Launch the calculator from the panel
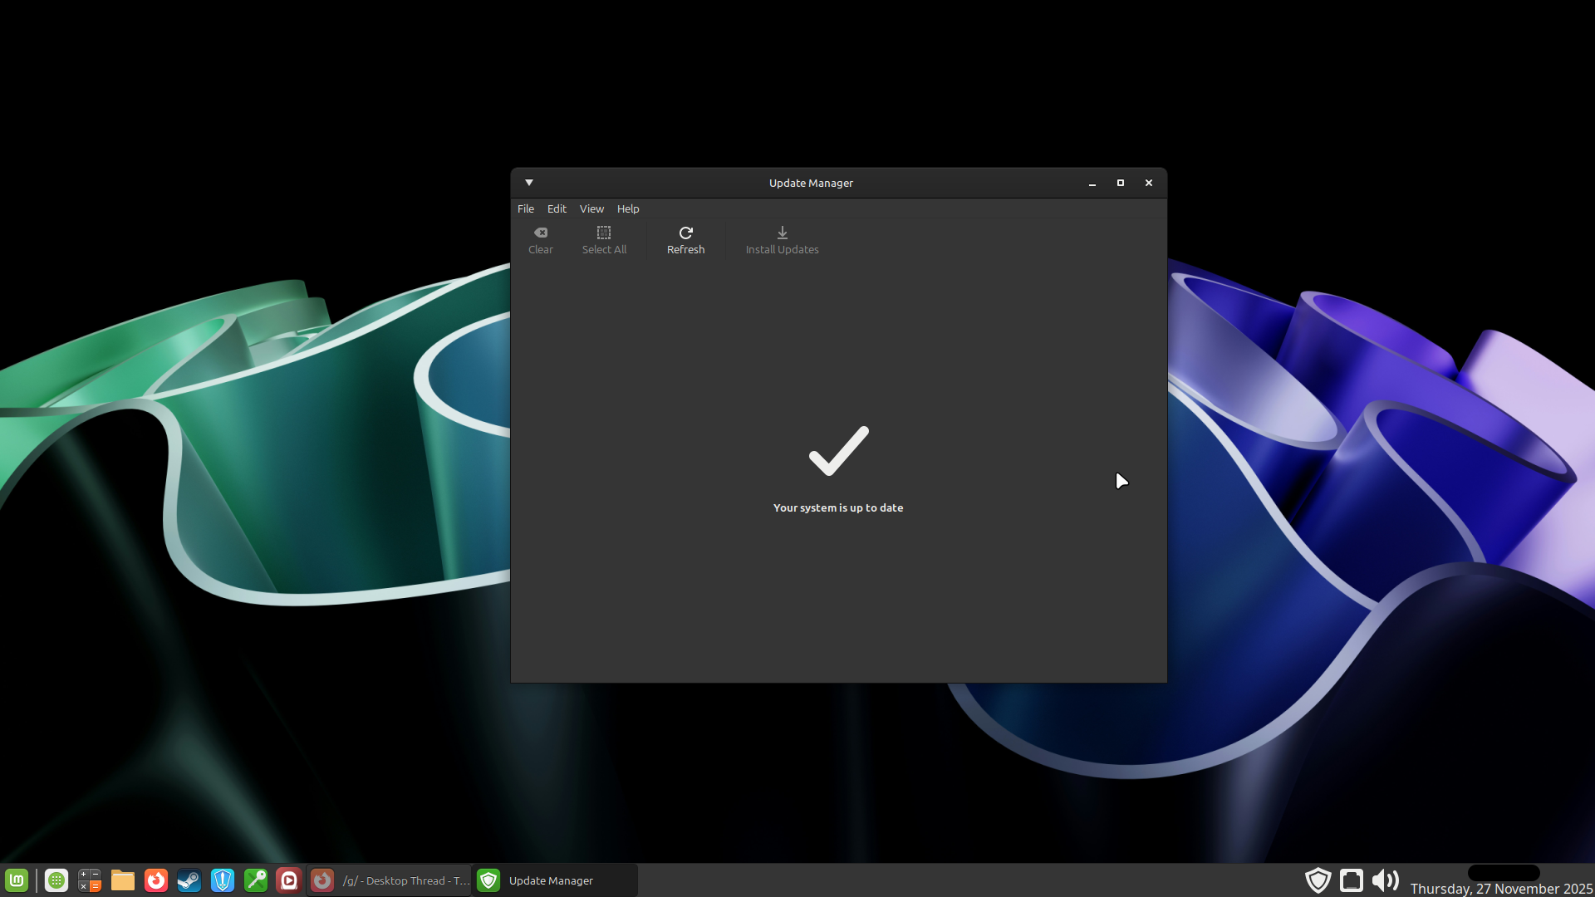 (x=90, y=880)
